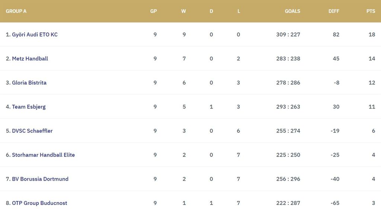
Task: Click the D draws column header
Action: 211,11
